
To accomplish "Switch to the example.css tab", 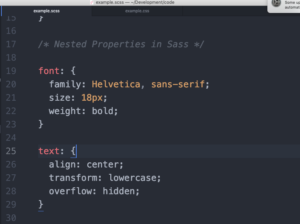I will pos(137,11).
